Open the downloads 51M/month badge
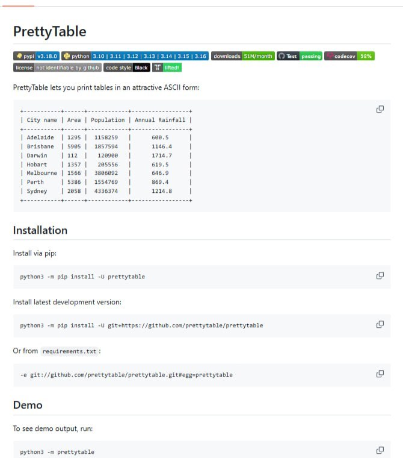 coord(243,56)
